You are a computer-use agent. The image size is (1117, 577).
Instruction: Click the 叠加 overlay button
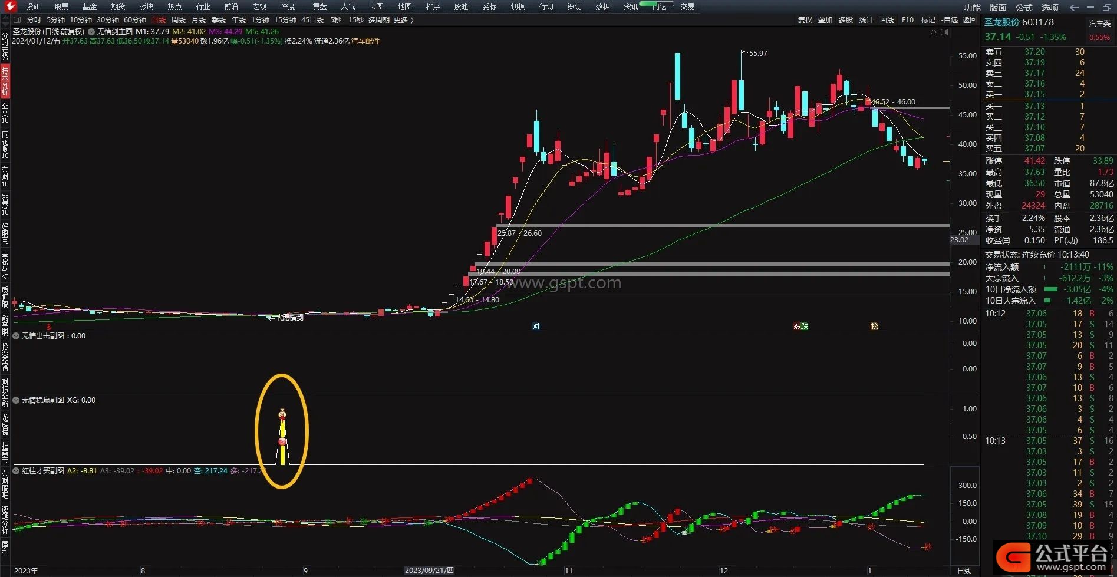tap(825, 20)
